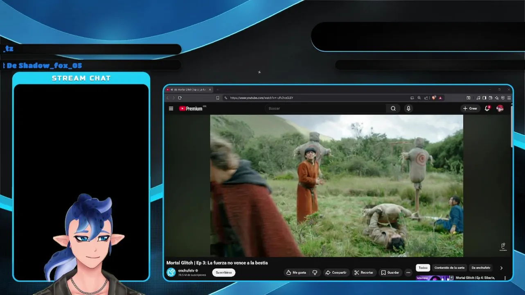Image resolution: width=525 pixels, height=295 pixels.
Task: Click the browser address bar URL
Action: tap(261, 98)
